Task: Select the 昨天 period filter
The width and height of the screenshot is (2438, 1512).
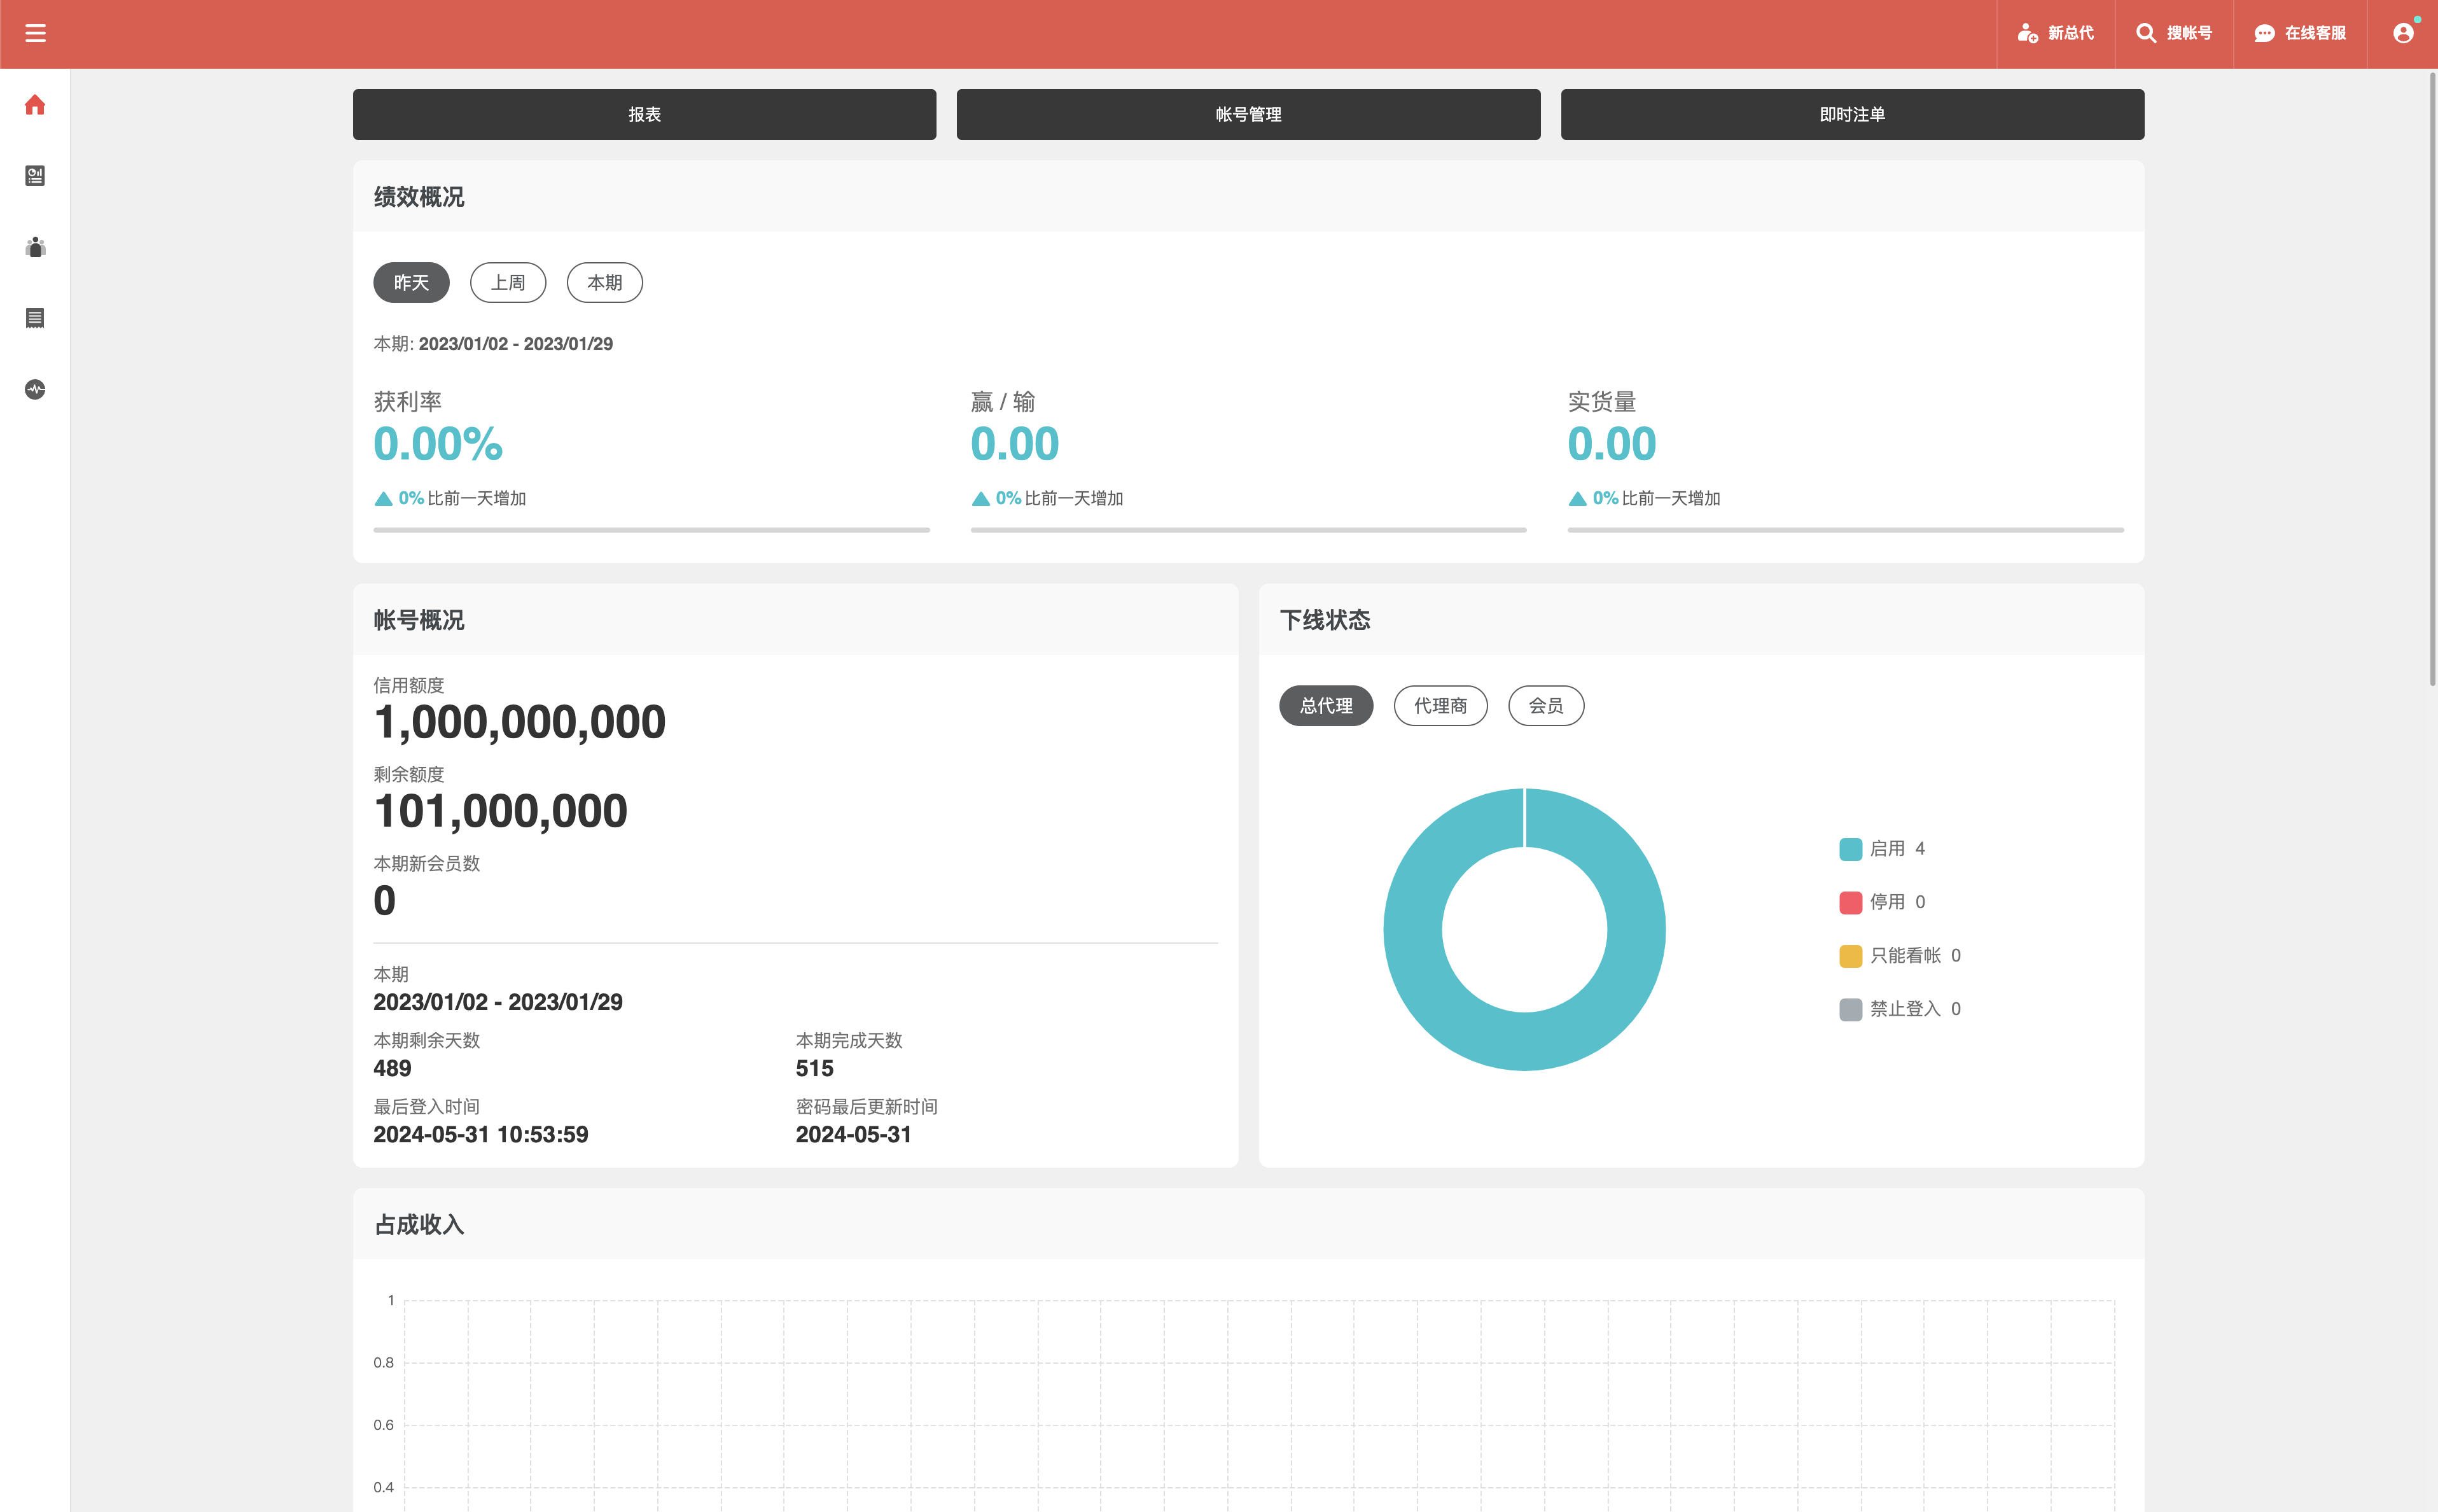Action: [411, 282]
